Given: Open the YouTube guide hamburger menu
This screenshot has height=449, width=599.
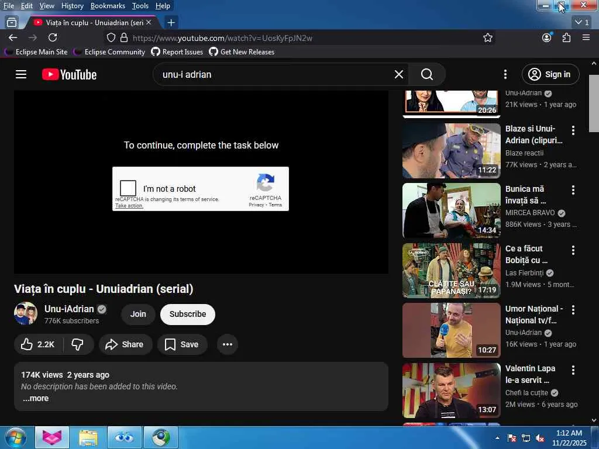Looking at the screenshot, I should coord(21,74).
